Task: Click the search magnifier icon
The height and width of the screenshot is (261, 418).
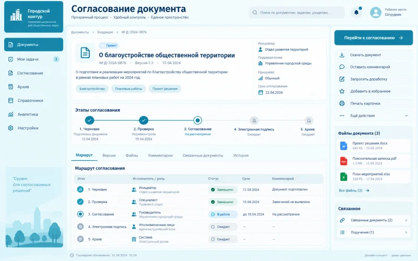Action: tap(255, 13)
